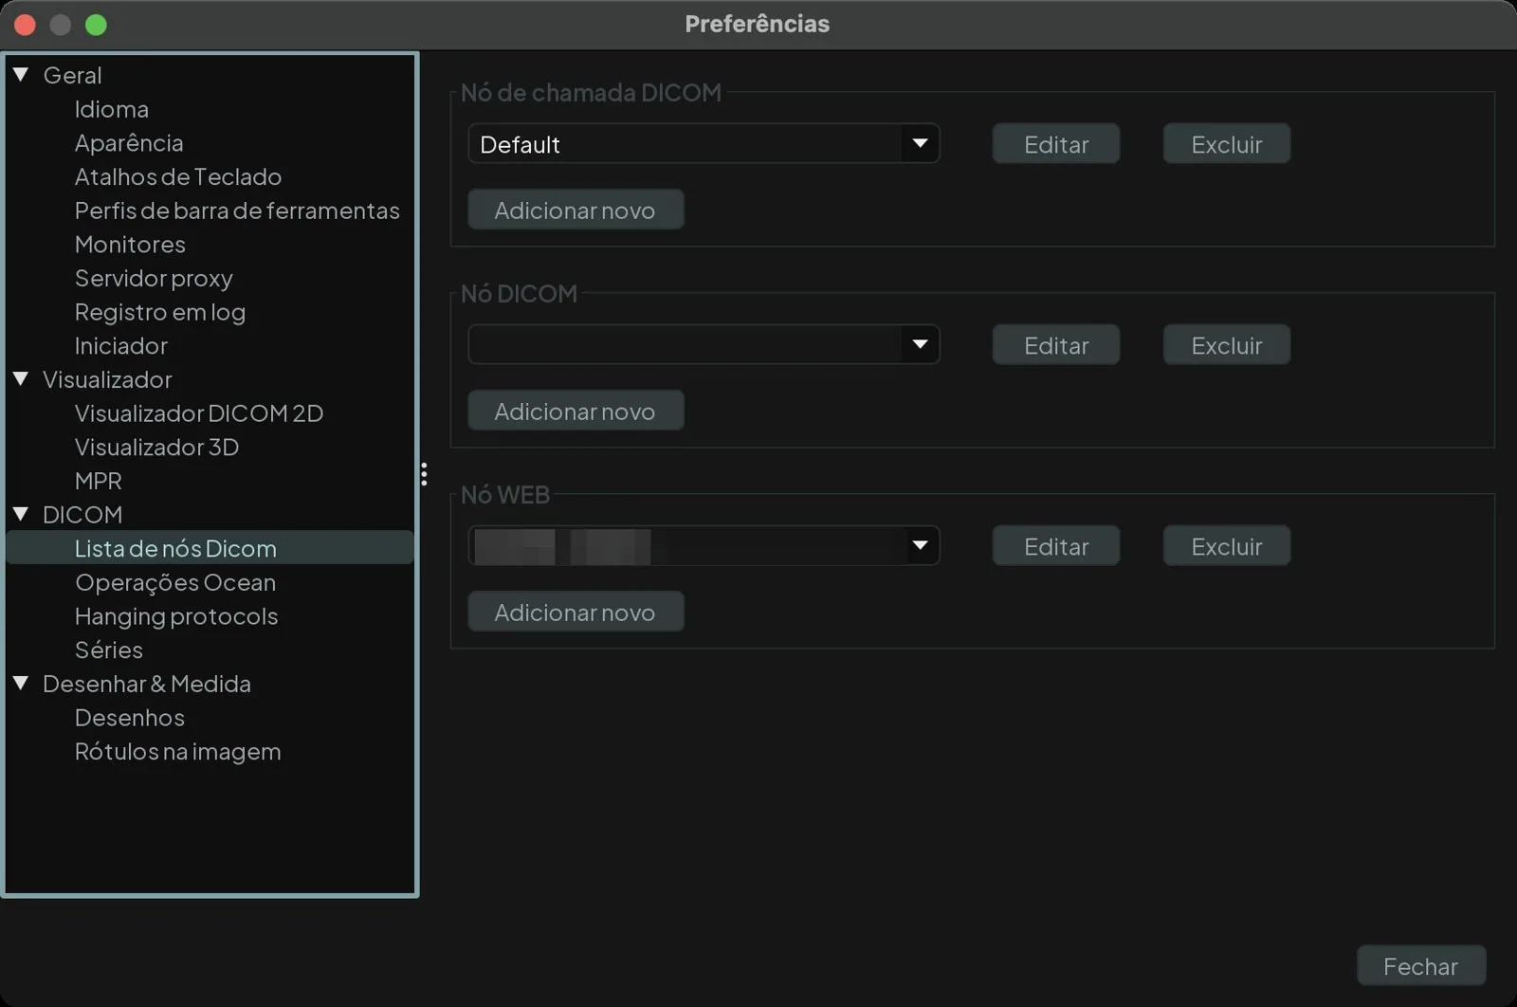The height and width of the screenshot is (1007, 1517).
Task: Open the Nó de chamada DICOM dropdown
Action: [x=704, y=144]
